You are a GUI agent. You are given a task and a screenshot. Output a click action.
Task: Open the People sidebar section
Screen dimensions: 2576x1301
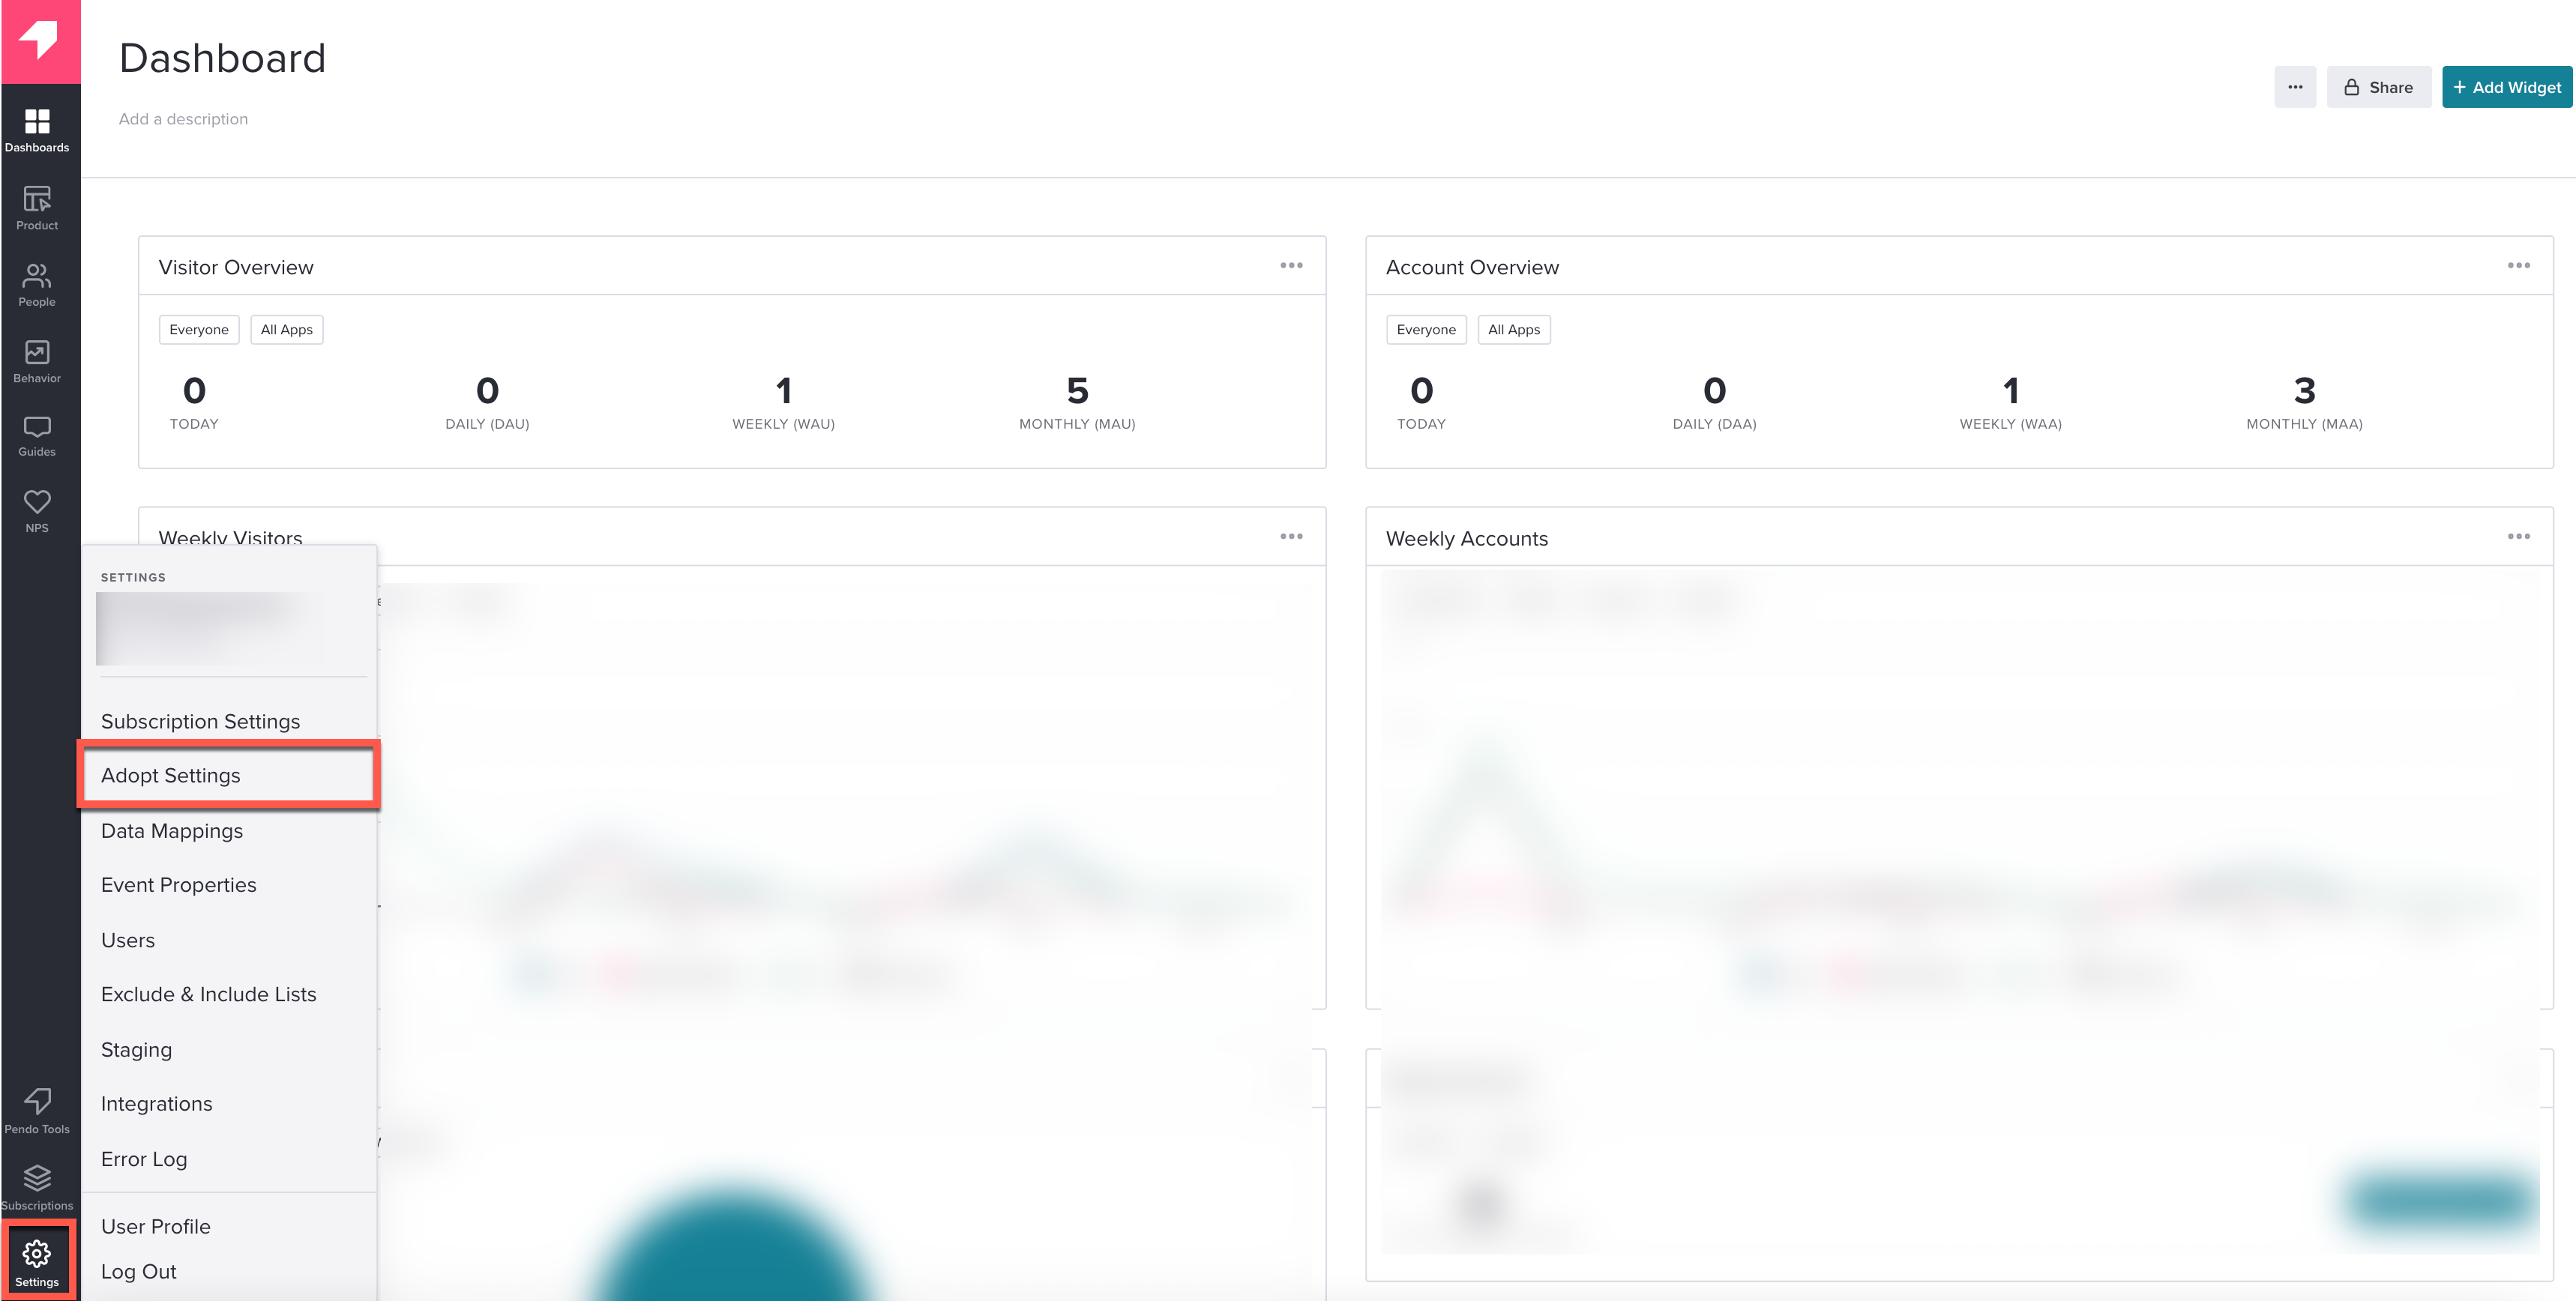(37, 285)
